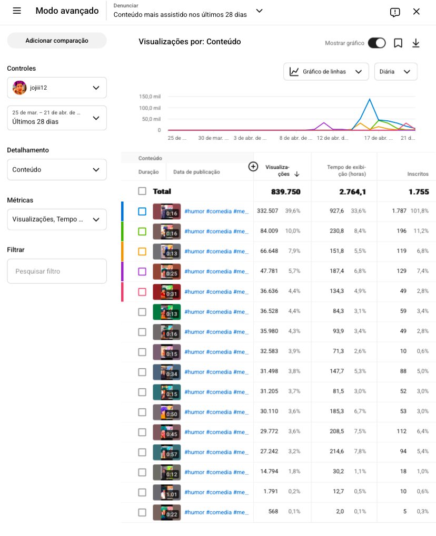Check the box for the 1.791 views video

pyautogui.click(x=142, y=492)
